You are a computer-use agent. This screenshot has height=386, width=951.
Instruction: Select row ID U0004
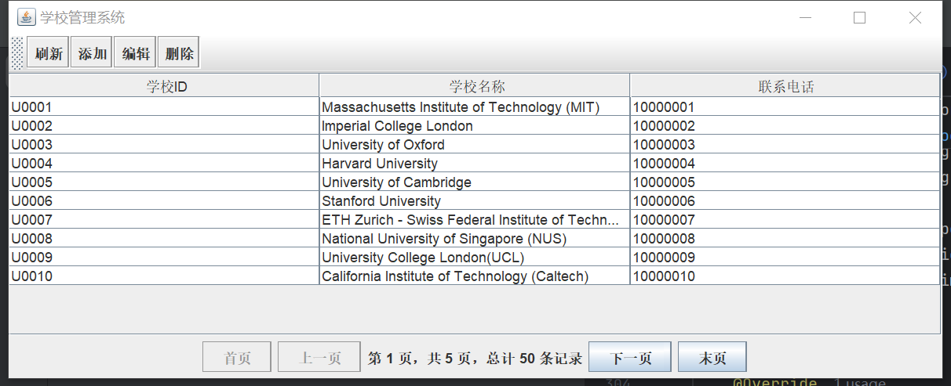point(164,164)
